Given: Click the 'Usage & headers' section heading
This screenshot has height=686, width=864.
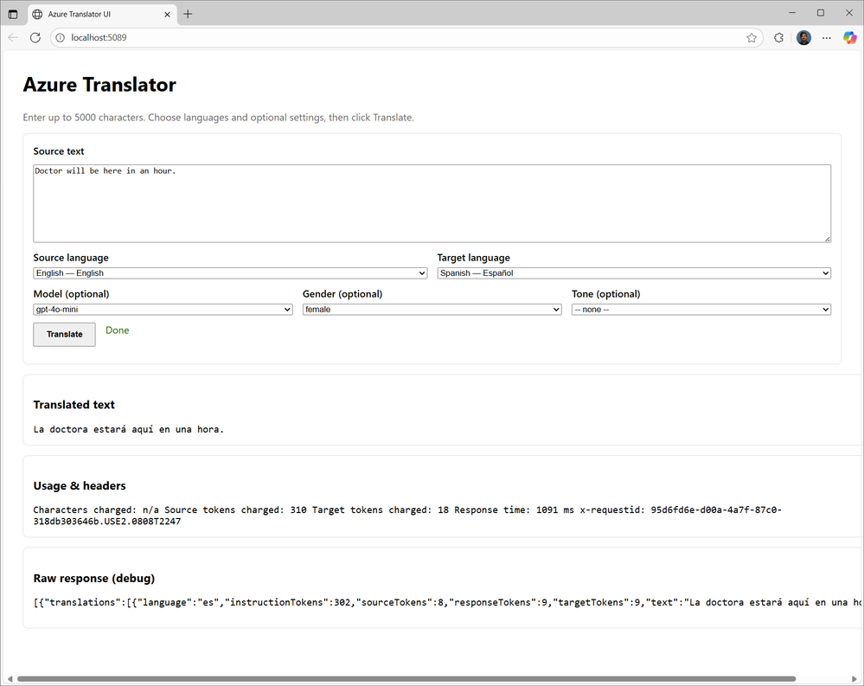Looking at the screenshot, I should tap(80, 486).
